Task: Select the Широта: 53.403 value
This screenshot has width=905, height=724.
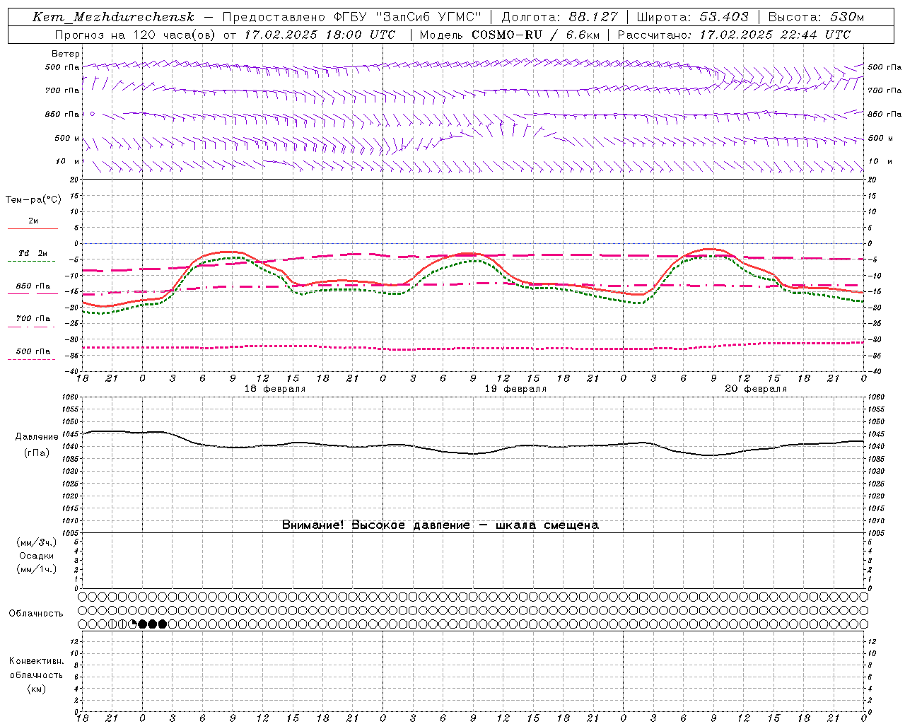Action: click(693, 17)
